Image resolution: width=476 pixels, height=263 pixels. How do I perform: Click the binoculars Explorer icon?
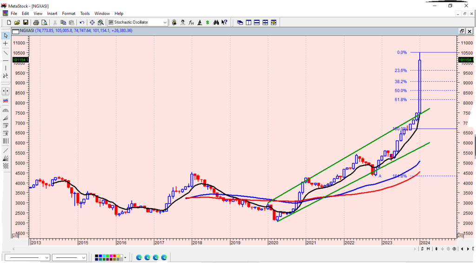(x=216, y=22)
